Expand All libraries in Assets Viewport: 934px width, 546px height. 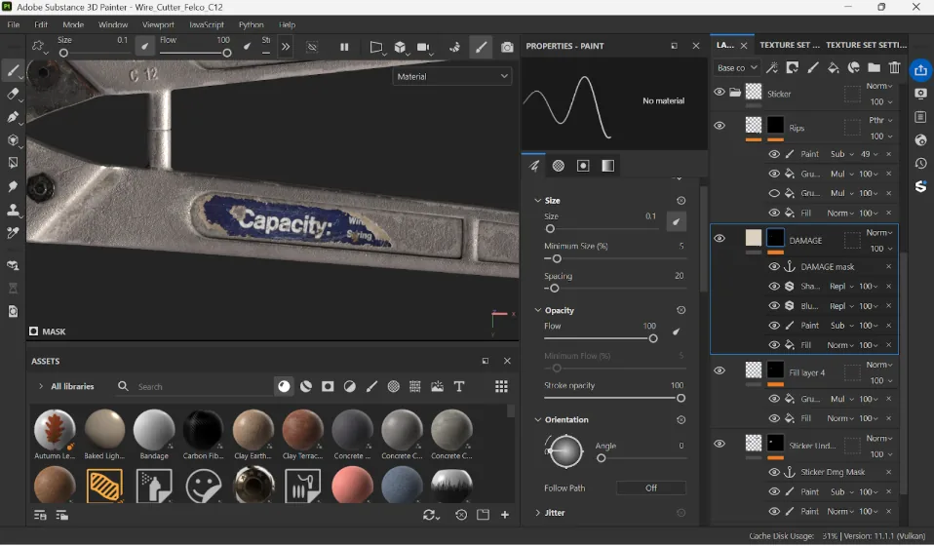(41, 386)
